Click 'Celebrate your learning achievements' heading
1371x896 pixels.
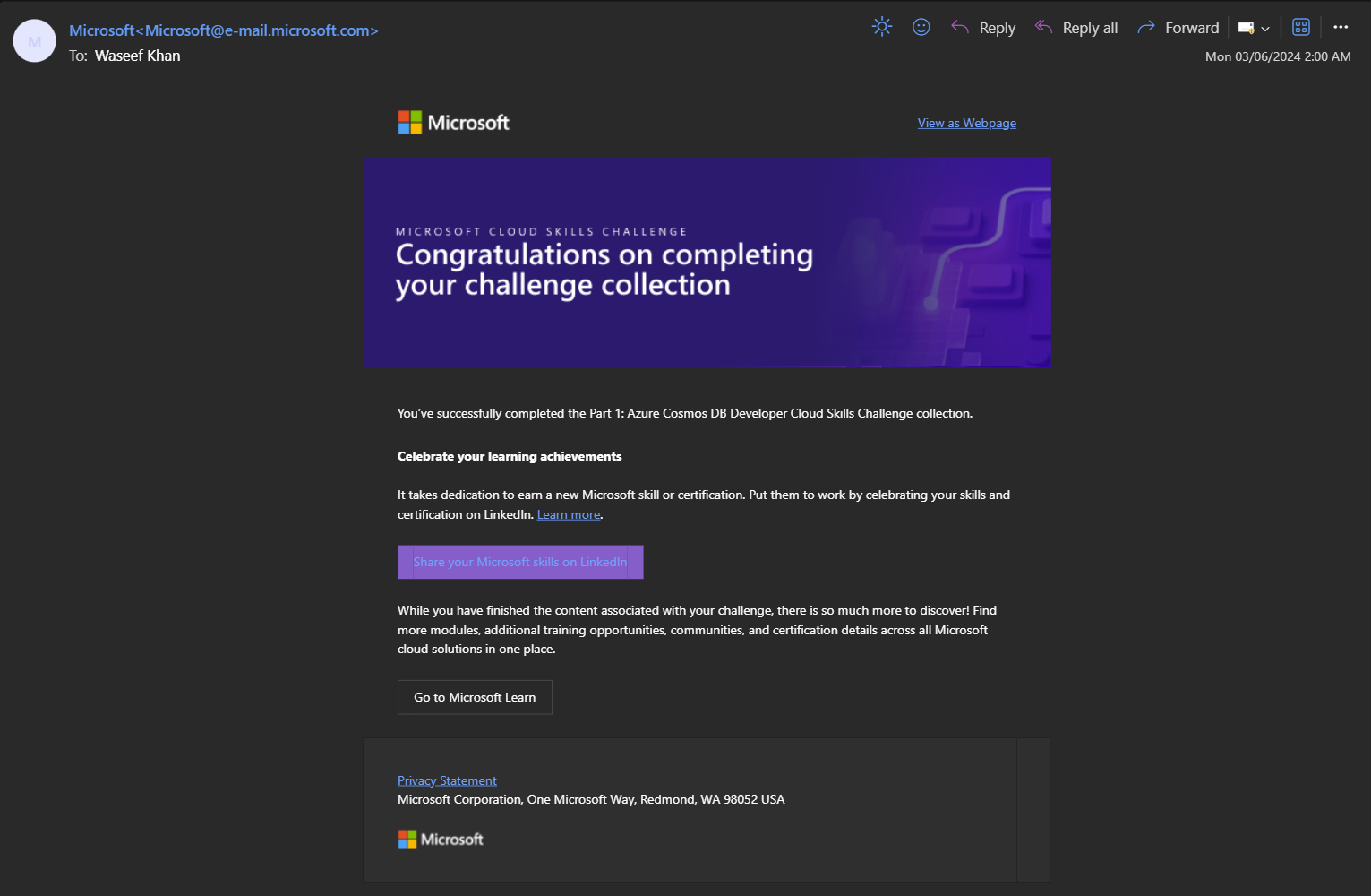[x=510, y=456]
